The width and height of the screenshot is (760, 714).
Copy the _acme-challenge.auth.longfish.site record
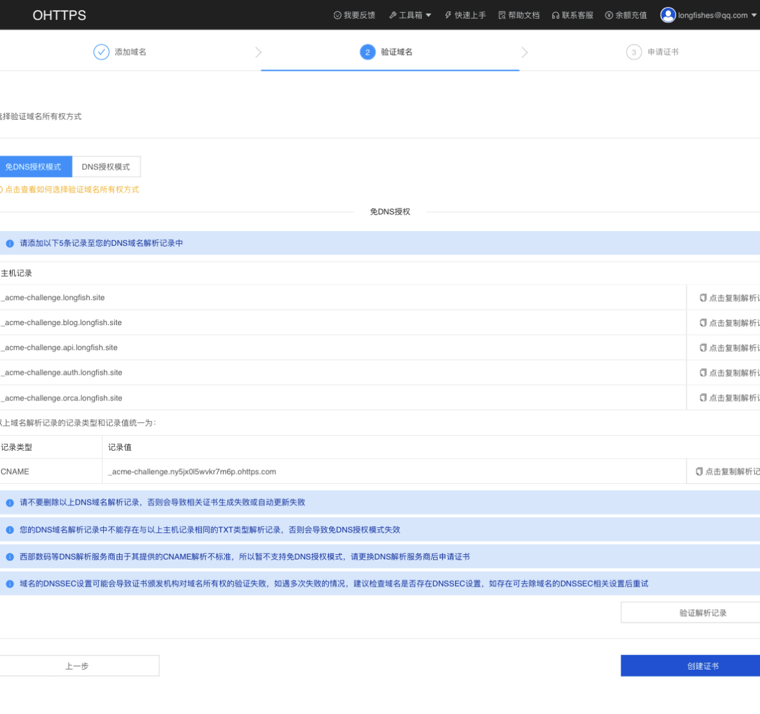tap(729, 373)
